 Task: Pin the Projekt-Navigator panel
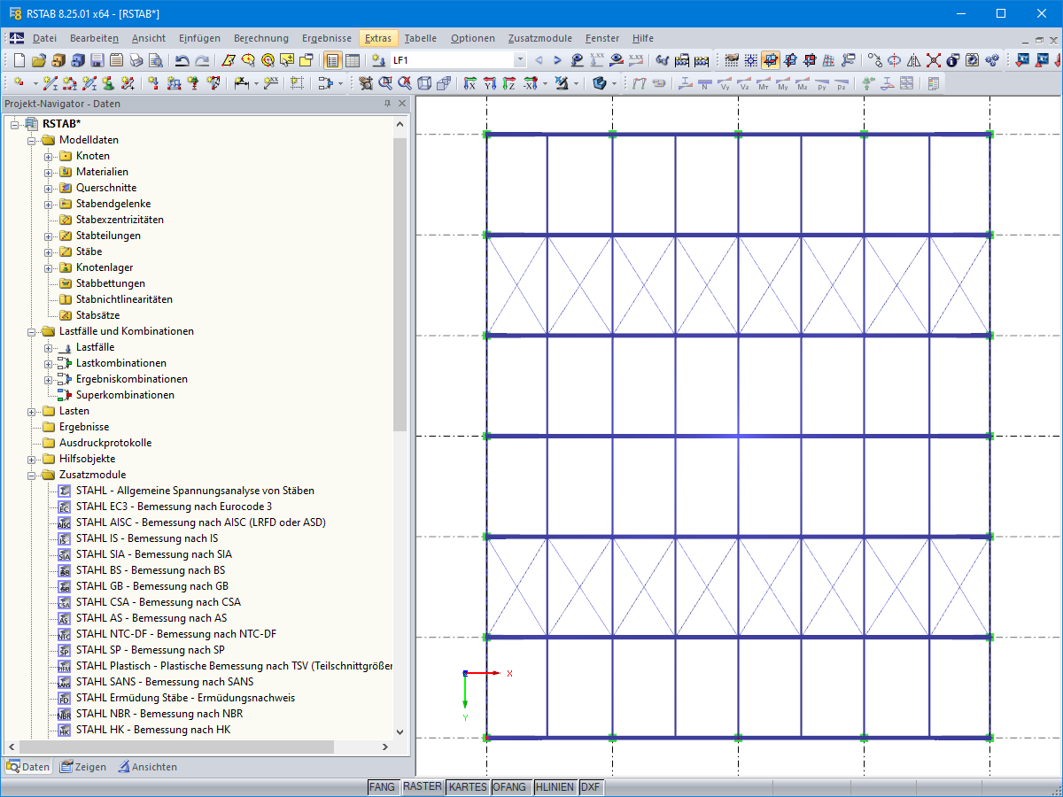(387, 104)
